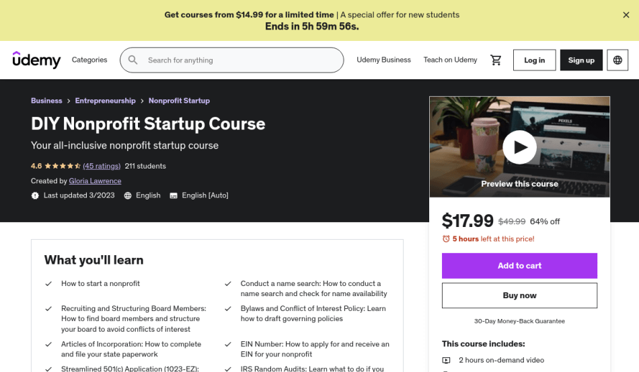Screen dimensions: 639x372
Task: Open instructor Gloria Lawrence's profile
Action: [x=95, y=181]
